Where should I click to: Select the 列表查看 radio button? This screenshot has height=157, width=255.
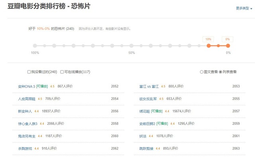click(x=220, y=72)
